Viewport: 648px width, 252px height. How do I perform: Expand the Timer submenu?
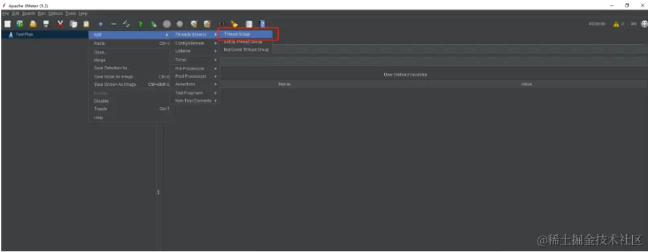coord(196,60)
